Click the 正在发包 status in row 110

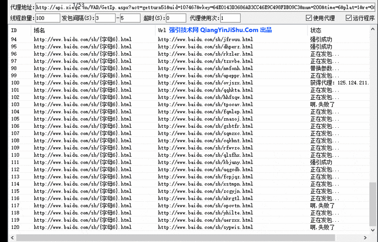pos(325,155)
